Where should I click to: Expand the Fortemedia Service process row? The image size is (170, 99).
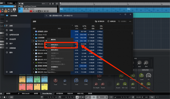point(33,50)
